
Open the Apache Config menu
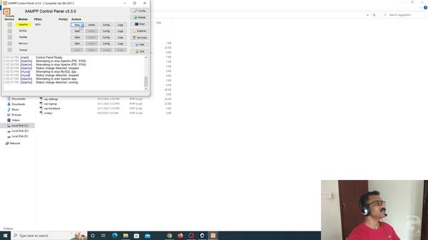[106, 25]
